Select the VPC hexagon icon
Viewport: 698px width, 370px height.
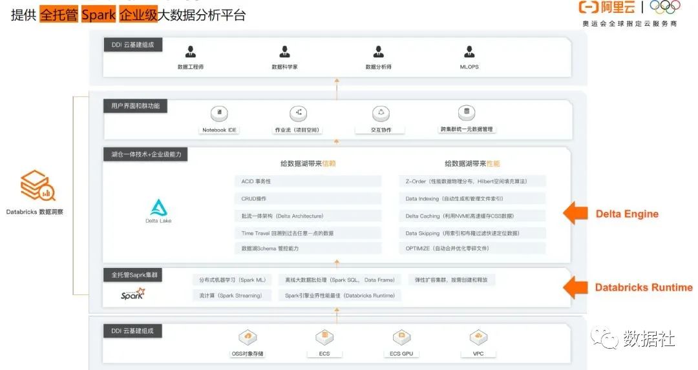tap(478, 337)
